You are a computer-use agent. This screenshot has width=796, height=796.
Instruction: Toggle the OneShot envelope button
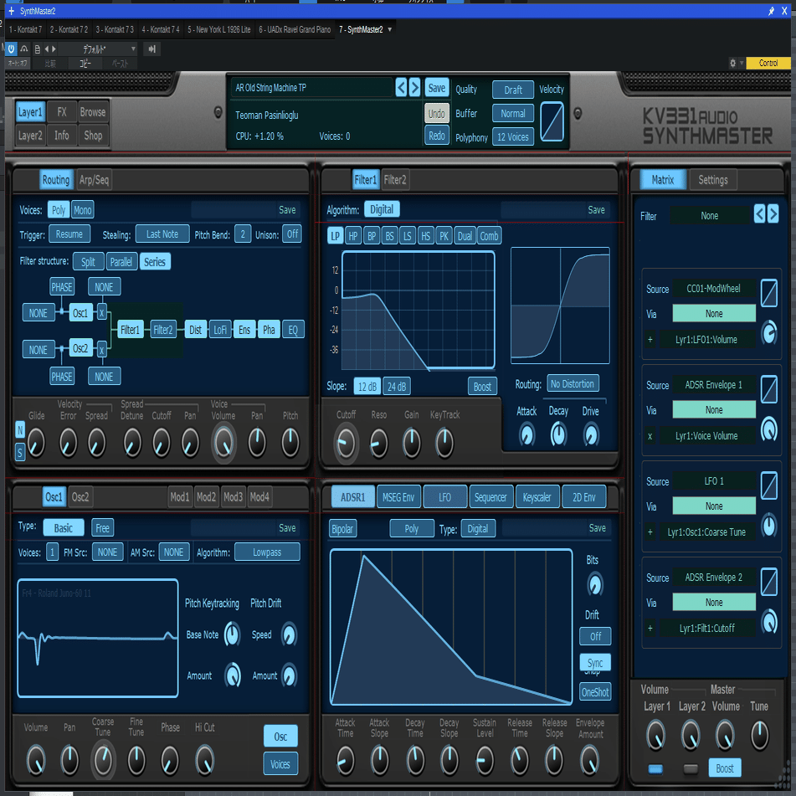[595, 692]
